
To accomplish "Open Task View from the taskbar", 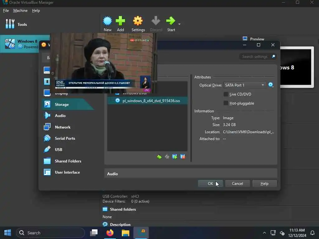I will tap(94, 233).
